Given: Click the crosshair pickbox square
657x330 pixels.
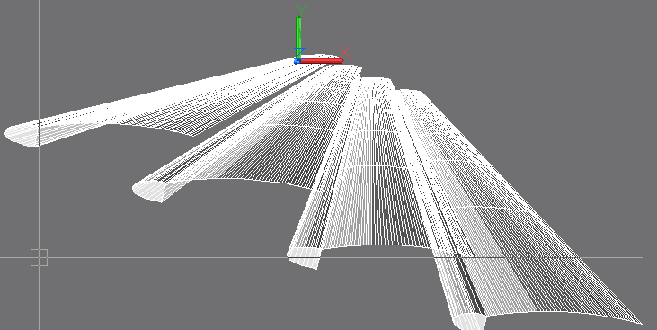Looking at the screenshot, I should [x=39, y=257].
